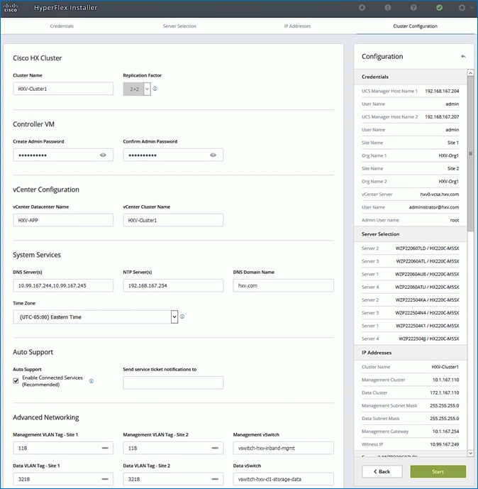Click the Configuration panel scrollbar thumb
478x489 pixels.
470,153
